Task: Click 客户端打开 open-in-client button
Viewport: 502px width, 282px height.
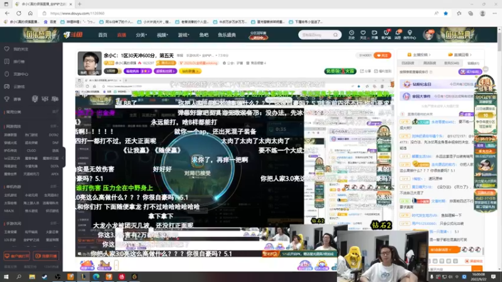Action: click(17, 256)
